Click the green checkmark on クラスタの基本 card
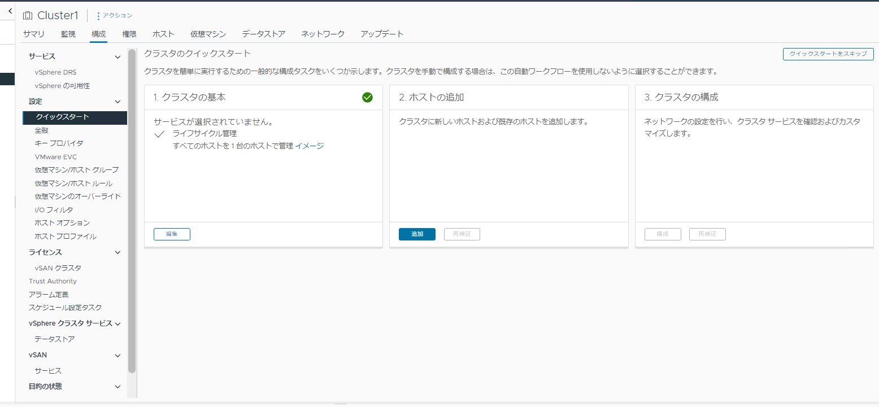The image size is (879, 407). click(367, 97)
